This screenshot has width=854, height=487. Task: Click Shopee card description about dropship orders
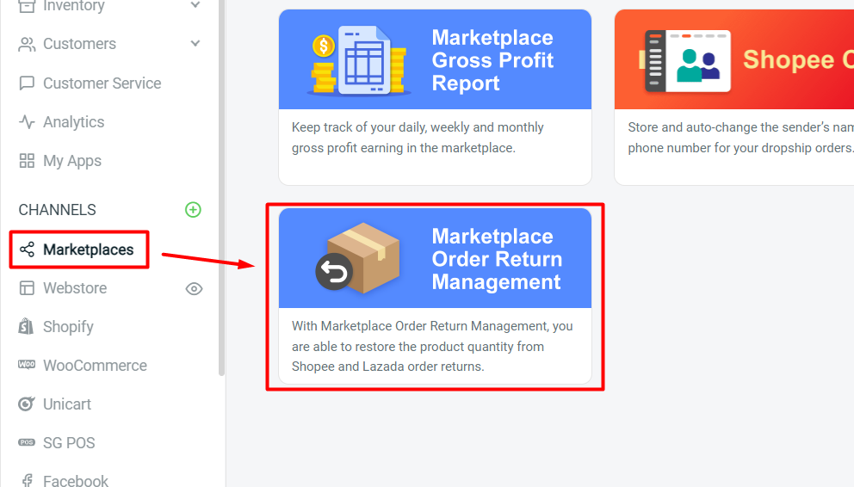pos(740,137)
